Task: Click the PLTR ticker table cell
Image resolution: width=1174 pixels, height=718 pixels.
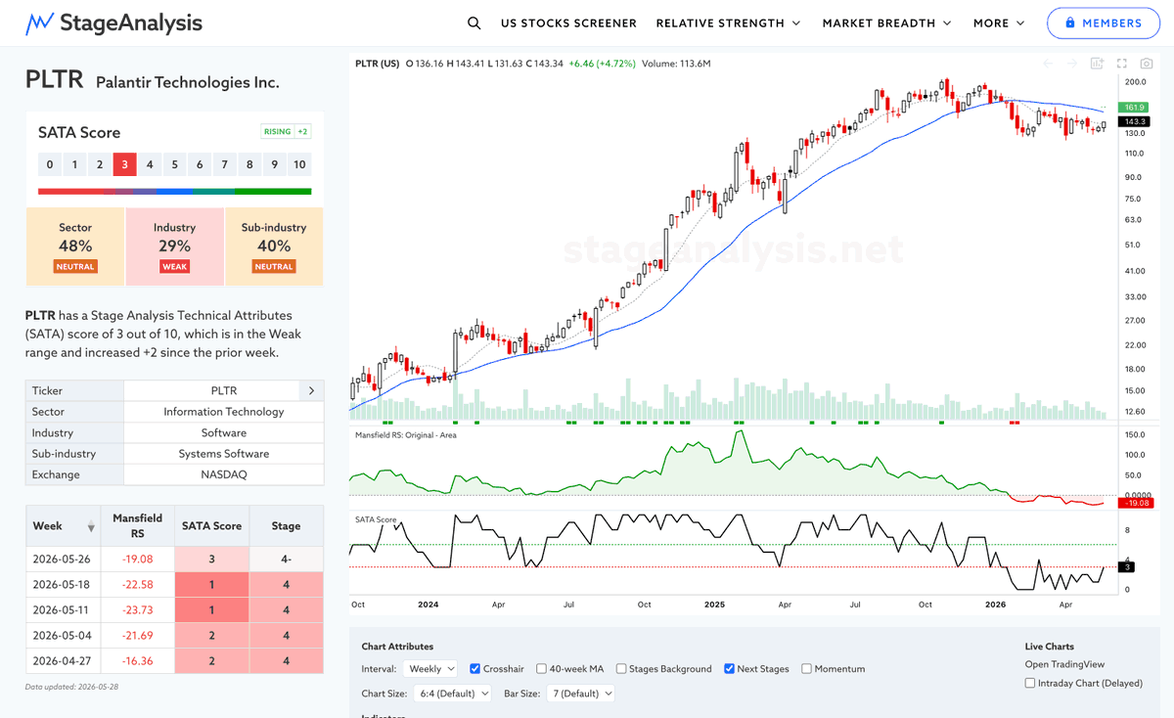Action: (224, 390)
